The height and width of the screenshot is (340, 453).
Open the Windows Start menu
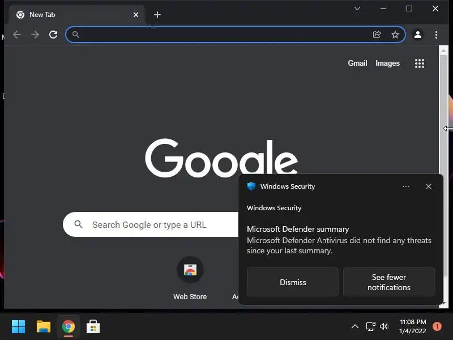pos(19,326)
